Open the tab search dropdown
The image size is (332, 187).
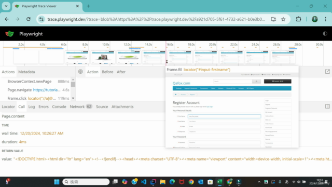coord(6,6)
